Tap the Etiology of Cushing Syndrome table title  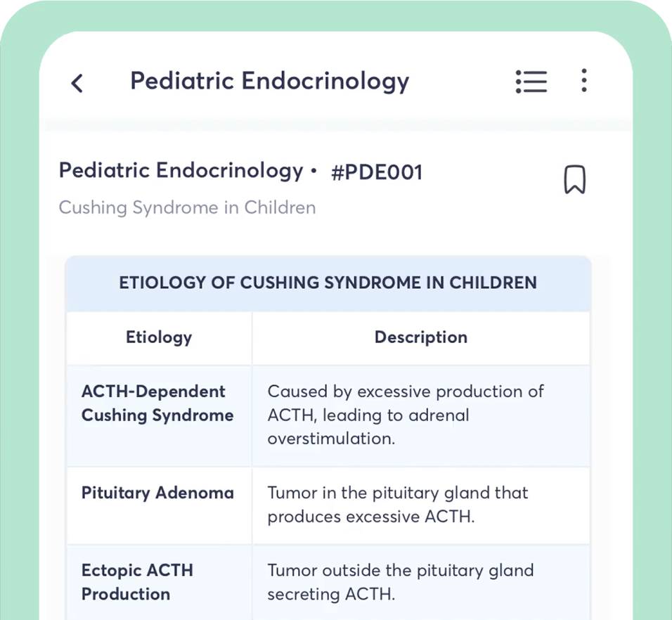(x=328, y=283)
